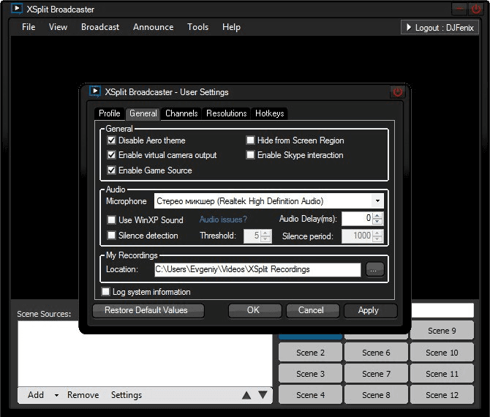Image resolution: width=490 pixels, height=417 pixels.
Task: Click the XSplit logo icon in User Settings title
Action: tap(94, 91)
